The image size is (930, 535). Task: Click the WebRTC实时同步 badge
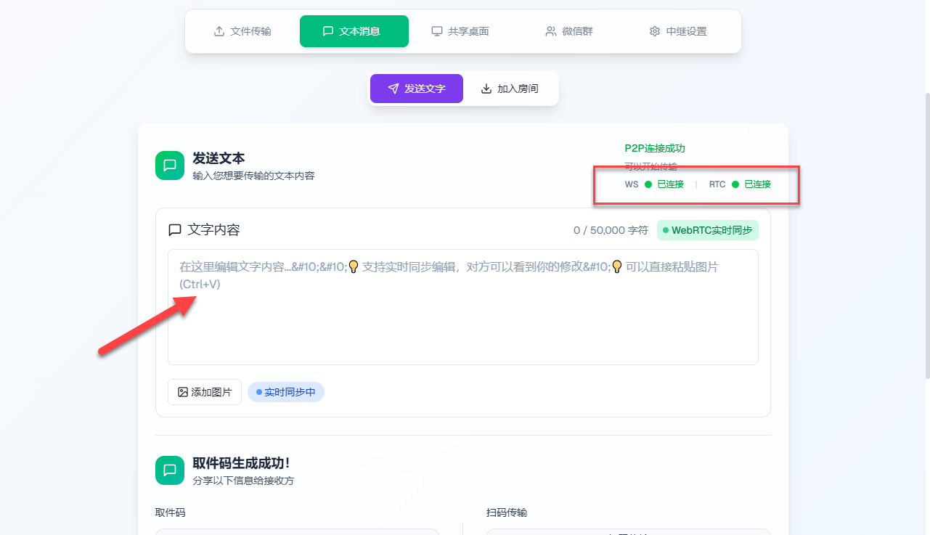[708, 230]
